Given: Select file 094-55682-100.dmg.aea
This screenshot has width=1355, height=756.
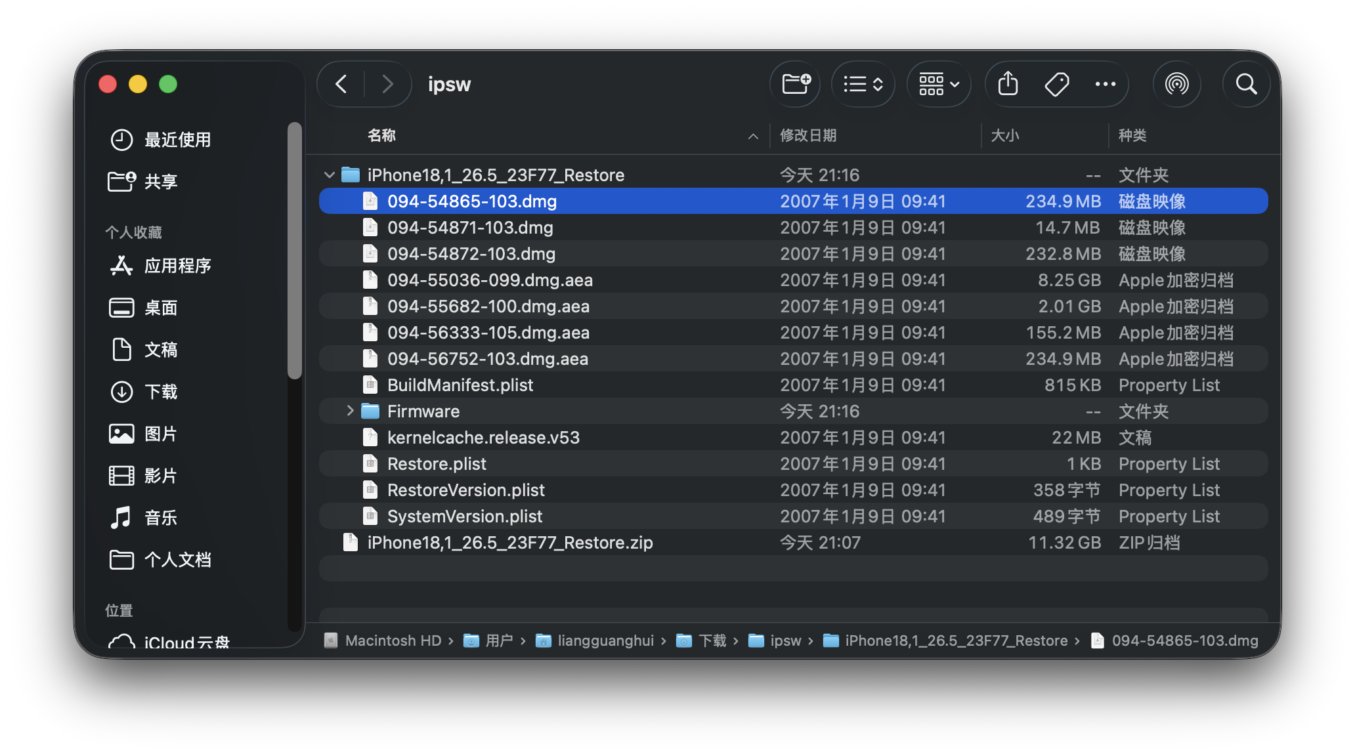Looking at the screenshot, I should pos(793,306).
